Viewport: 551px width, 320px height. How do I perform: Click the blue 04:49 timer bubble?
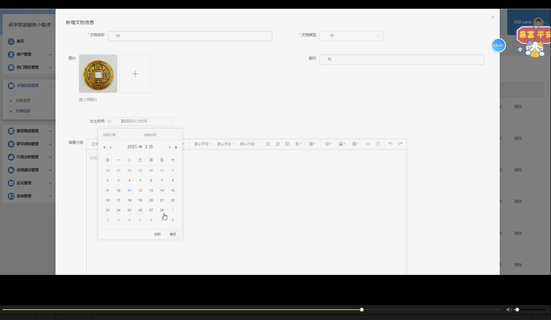(498, 45)
